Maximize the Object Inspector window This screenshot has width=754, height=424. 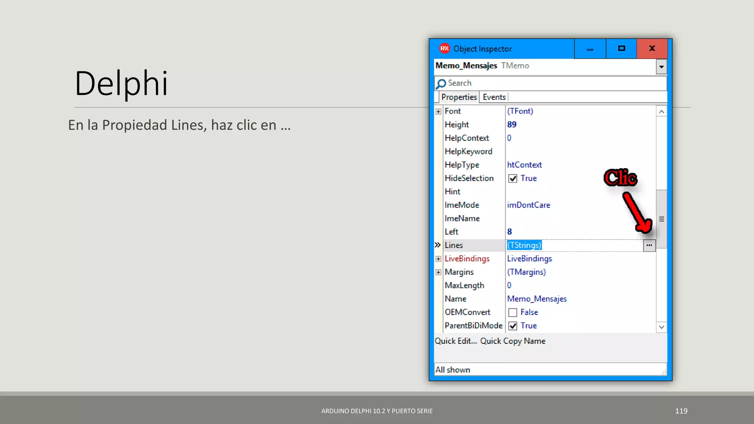621,49
